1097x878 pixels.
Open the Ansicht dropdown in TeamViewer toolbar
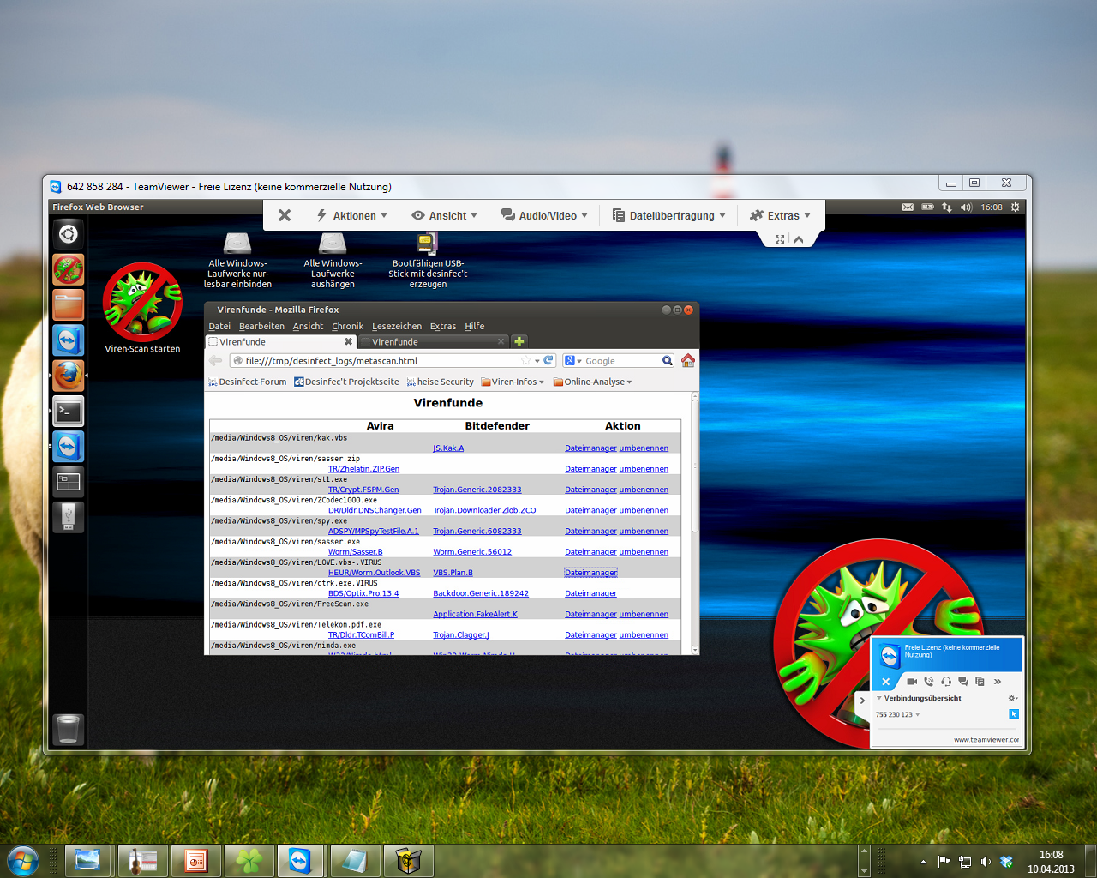[445, 215]
